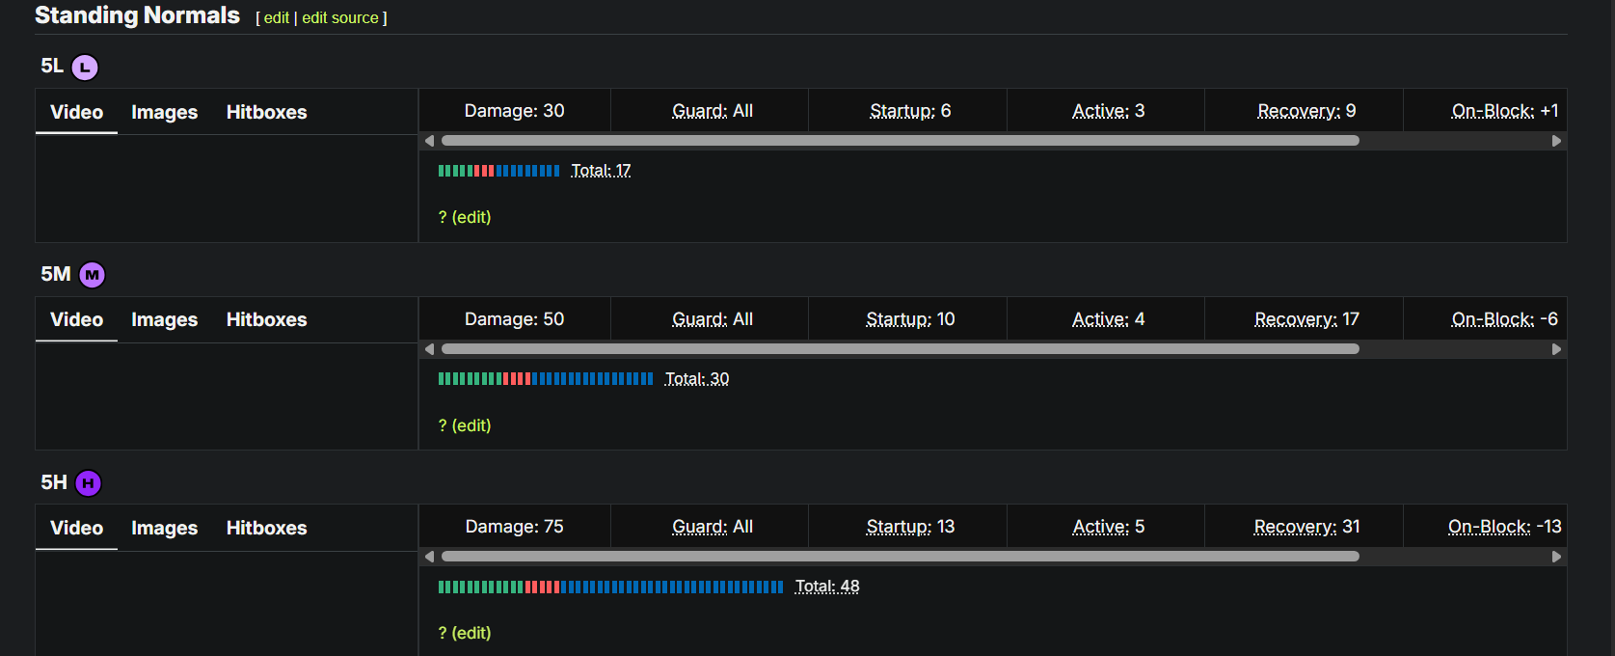Click the '? (edit)' link under 5M

click(465, 425)
